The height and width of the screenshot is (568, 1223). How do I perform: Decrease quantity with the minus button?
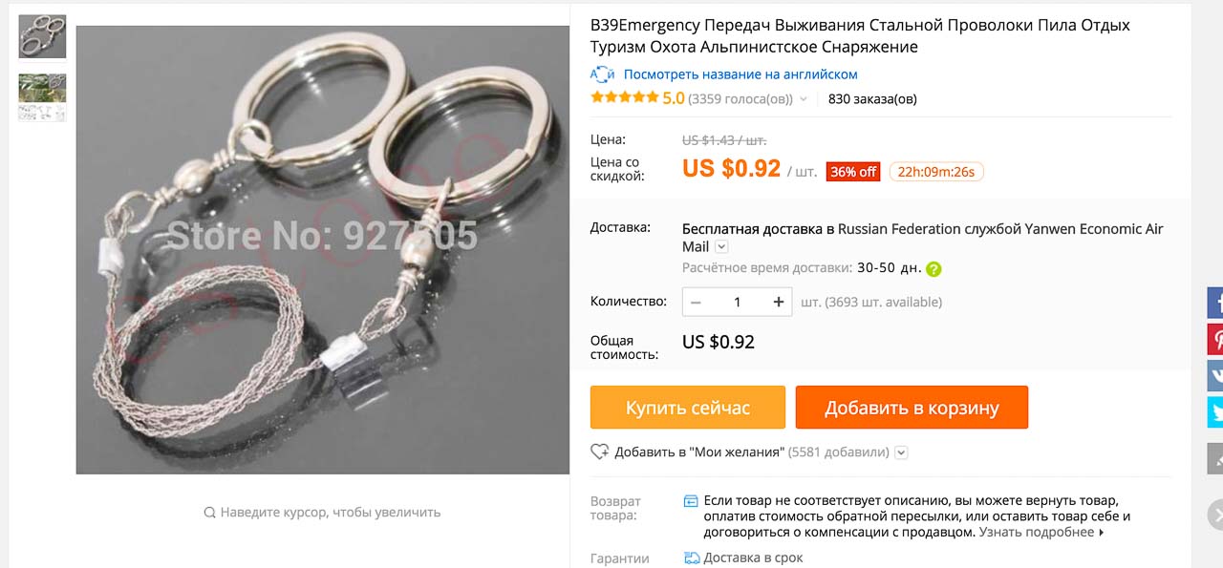(696, 302)
